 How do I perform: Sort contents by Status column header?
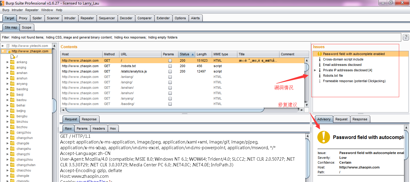pos(187,54)
